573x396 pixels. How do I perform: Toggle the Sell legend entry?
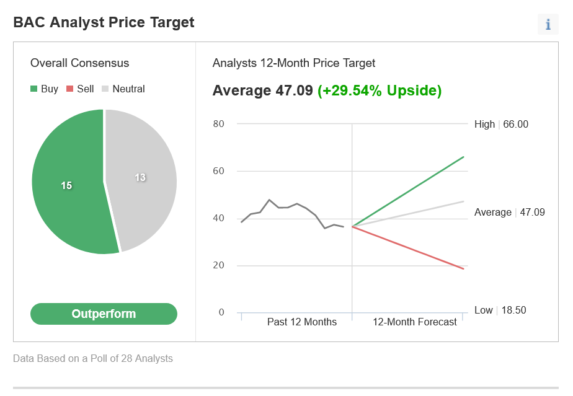pyautogui.click(x=80, y=89)
